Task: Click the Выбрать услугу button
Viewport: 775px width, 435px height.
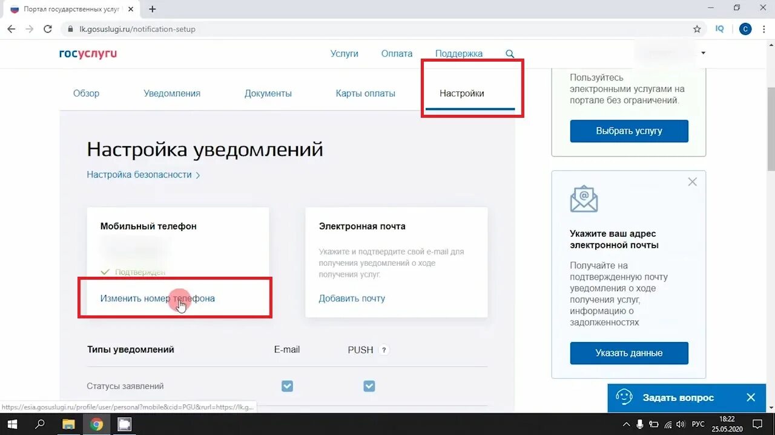Action: [629, 131]
